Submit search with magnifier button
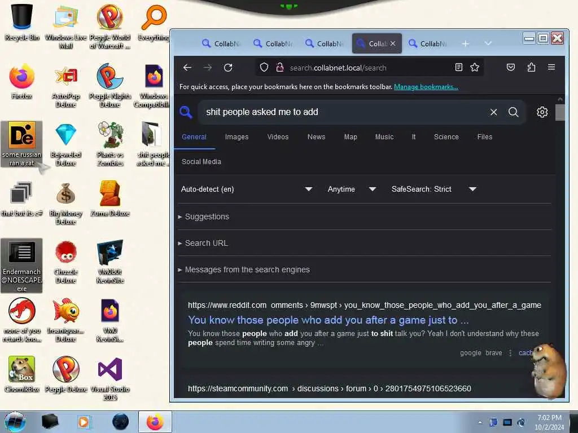 (514, 112)
